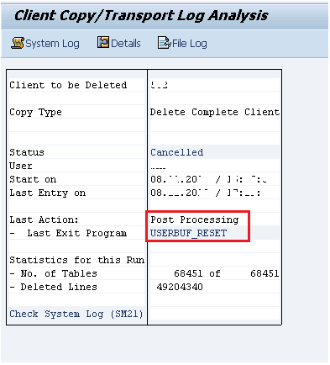Screen dimensions: 330x365
Task: Click the System Log scroll icon
Action: point(18,43)
